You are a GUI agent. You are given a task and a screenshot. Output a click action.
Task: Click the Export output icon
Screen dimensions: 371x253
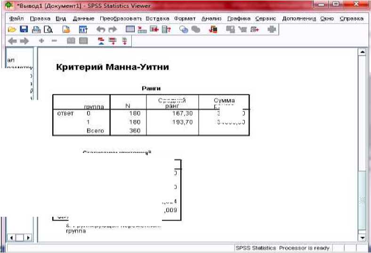tap(66, 29)
